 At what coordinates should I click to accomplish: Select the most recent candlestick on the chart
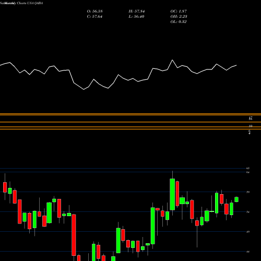click(236, 199)
